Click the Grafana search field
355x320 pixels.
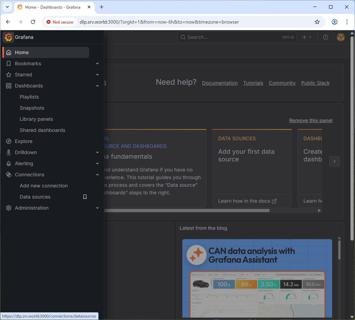[237, 37]
